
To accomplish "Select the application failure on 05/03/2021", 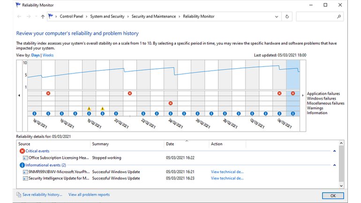I will click(293, 93).
